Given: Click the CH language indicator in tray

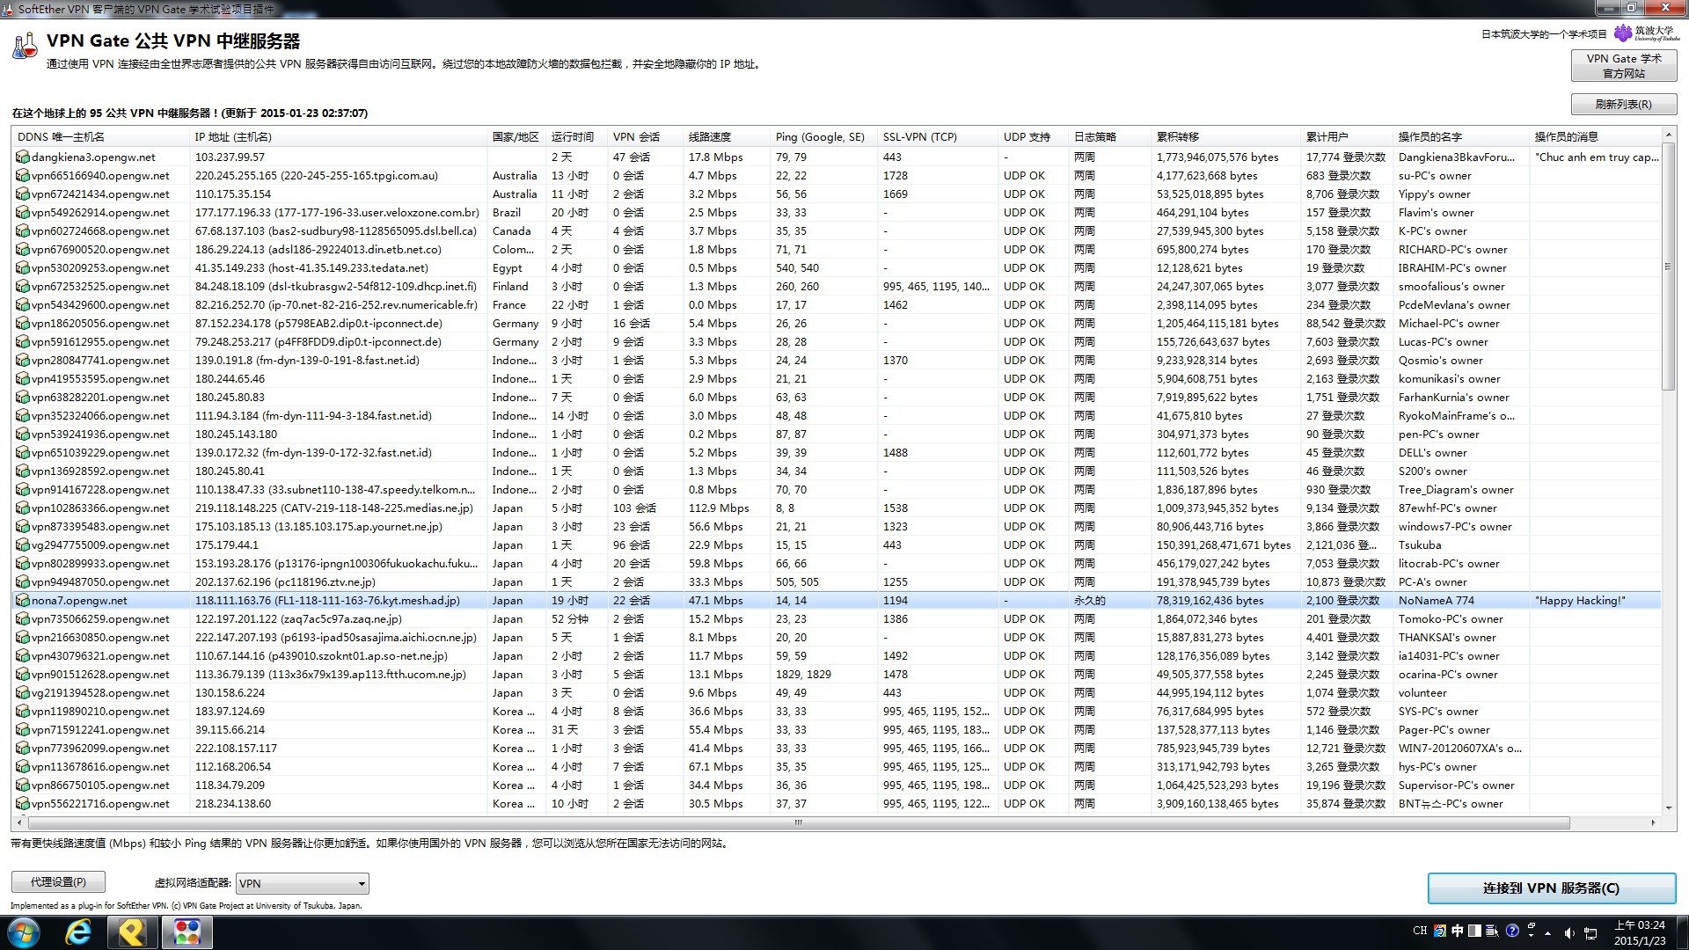Looking at the screenshot, I should tap(1420, 931).
